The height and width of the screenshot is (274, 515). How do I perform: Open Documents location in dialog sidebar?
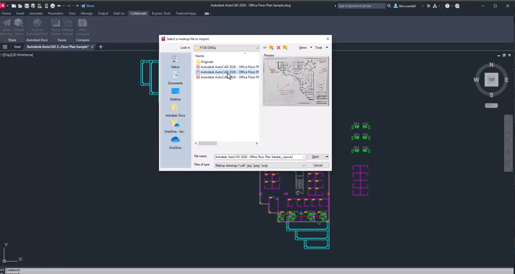click(x=175, y=78)
